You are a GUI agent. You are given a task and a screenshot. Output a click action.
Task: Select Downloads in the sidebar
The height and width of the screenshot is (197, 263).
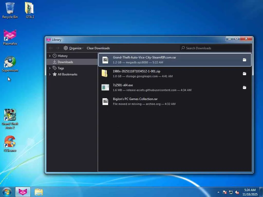click(65, 62)
